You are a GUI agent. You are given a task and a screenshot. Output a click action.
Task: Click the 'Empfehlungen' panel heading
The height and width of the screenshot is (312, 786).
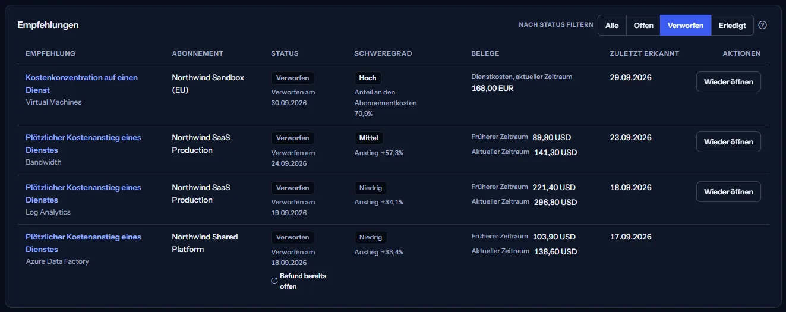[48, 25]
